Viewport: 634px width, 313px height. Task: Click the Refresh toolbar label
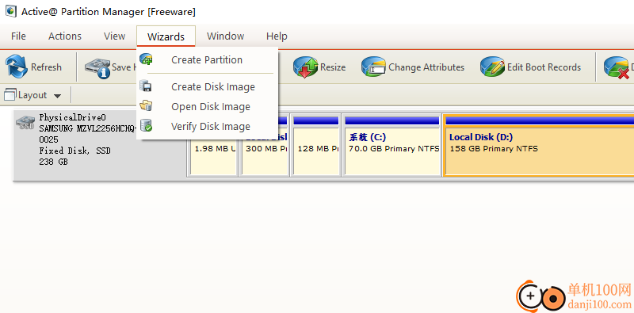point(46,67)
